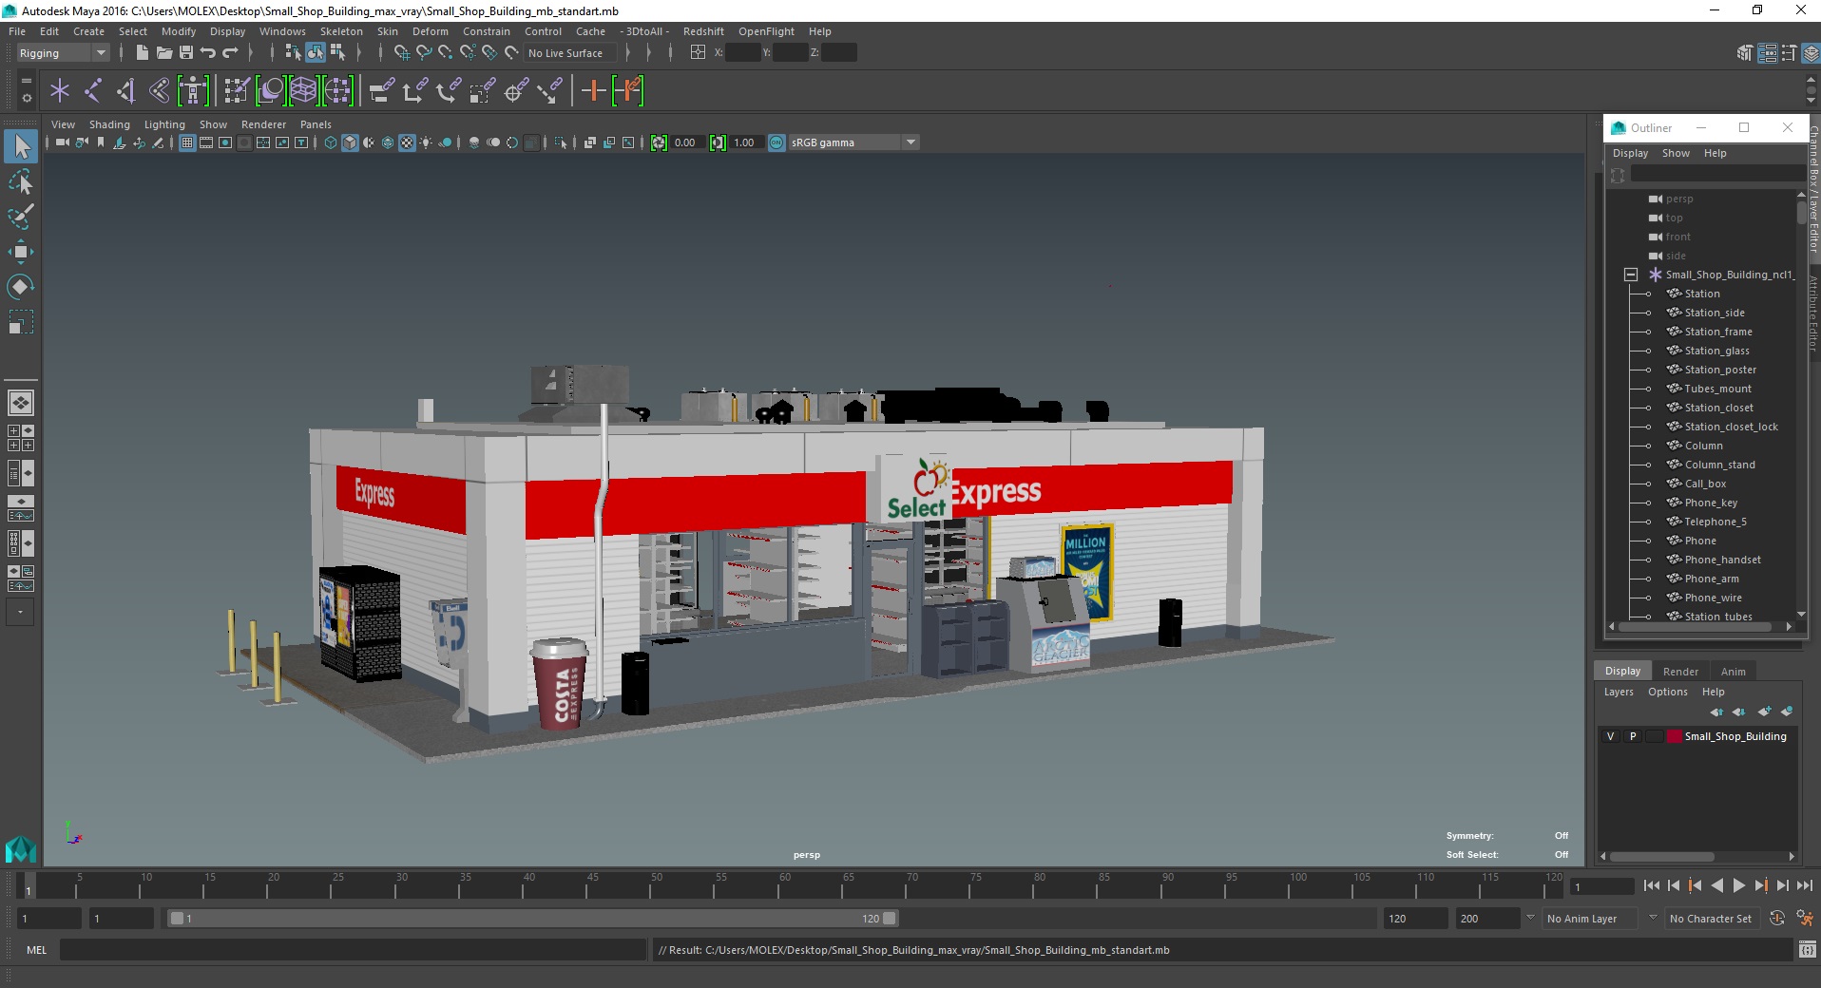The height and width of the screenshot is (988, 1821).
Task: Click the viewport gamma value field 1.00
Action: click(x=745, y=142)
